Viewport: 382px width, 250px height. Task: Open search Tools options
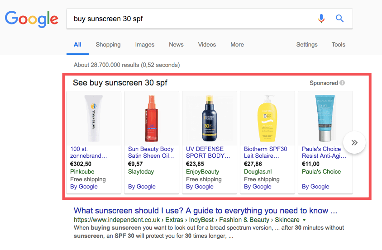tap(338, 45)
